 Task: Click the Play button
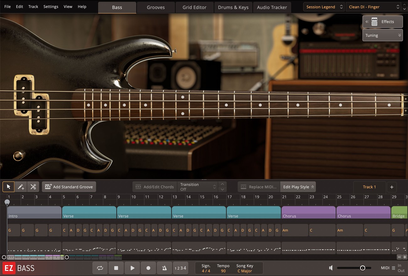pos(132,268)
